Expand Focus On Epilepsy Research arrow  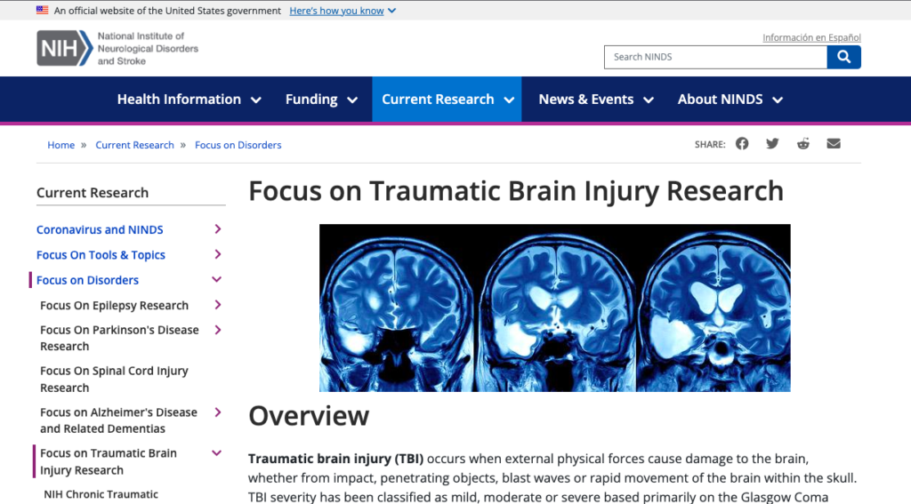[x=218, y=305]
